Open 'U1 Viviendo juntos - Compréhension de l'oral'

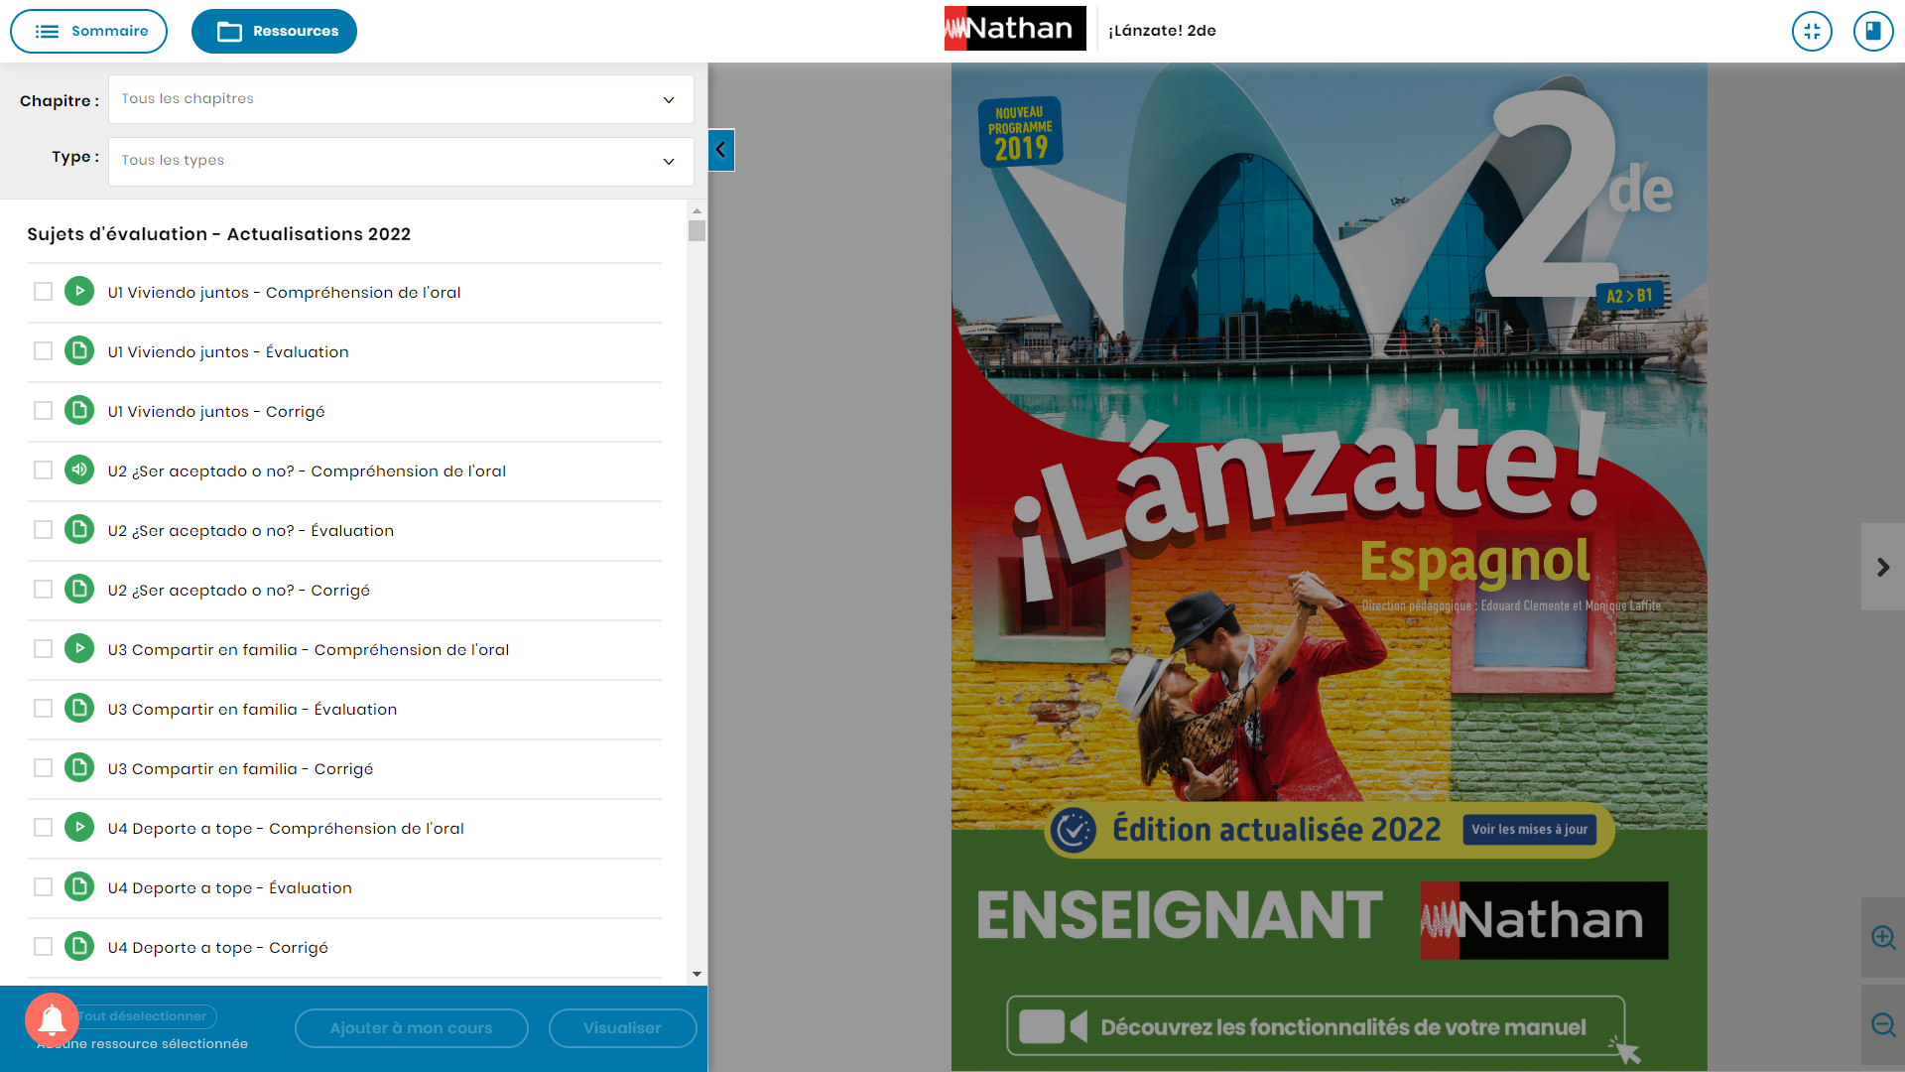tap(284, 293)
